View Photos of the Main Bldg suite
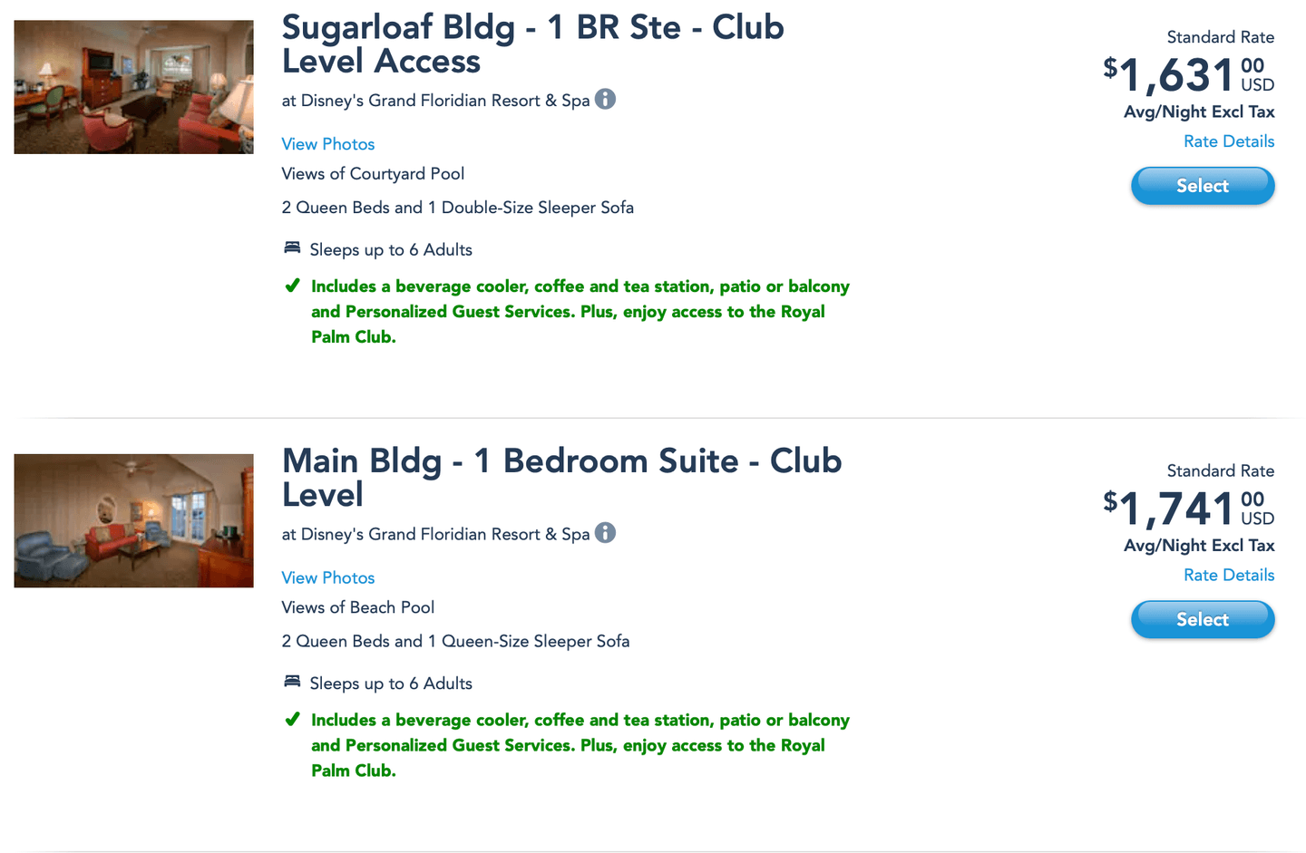The height and width of the screenshot is (853, 1306). point(327,577)
